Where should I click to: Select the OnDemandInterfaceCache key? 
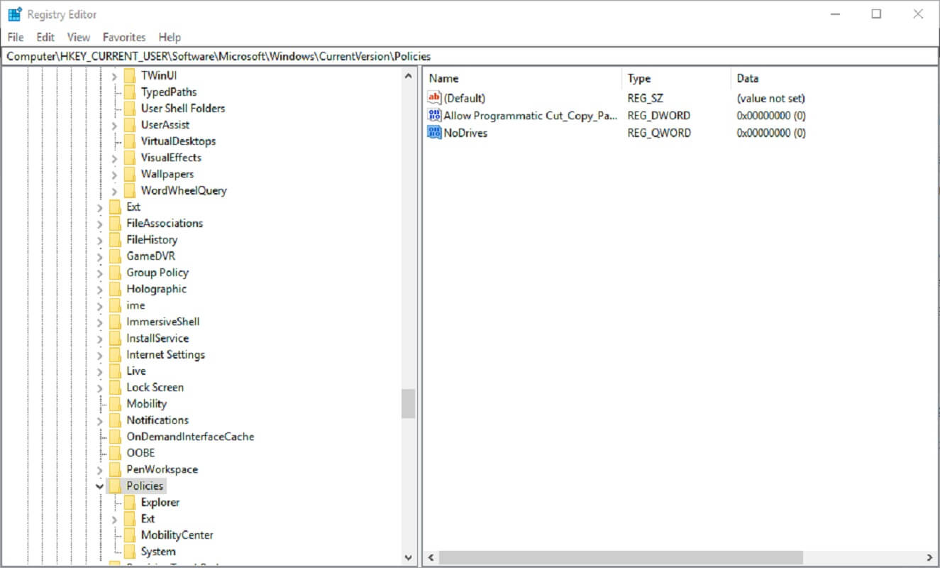(190, 437)
